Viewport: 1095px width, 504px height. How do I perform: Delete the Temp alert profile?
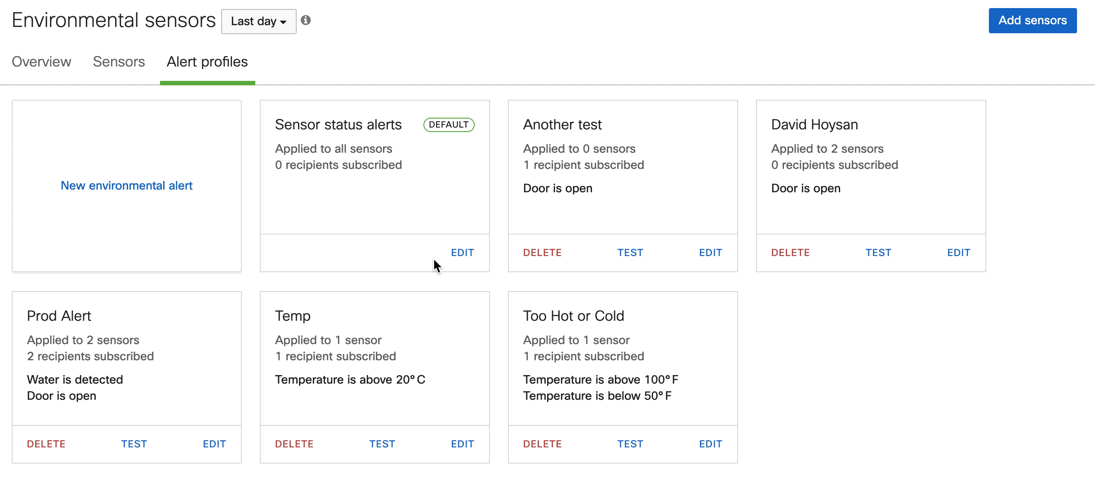pyautogui.click(x=294, y=443)
